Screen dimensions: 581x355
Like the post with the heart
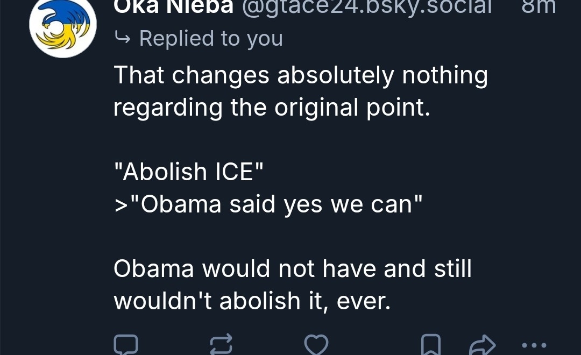click(x=316, y=345)
